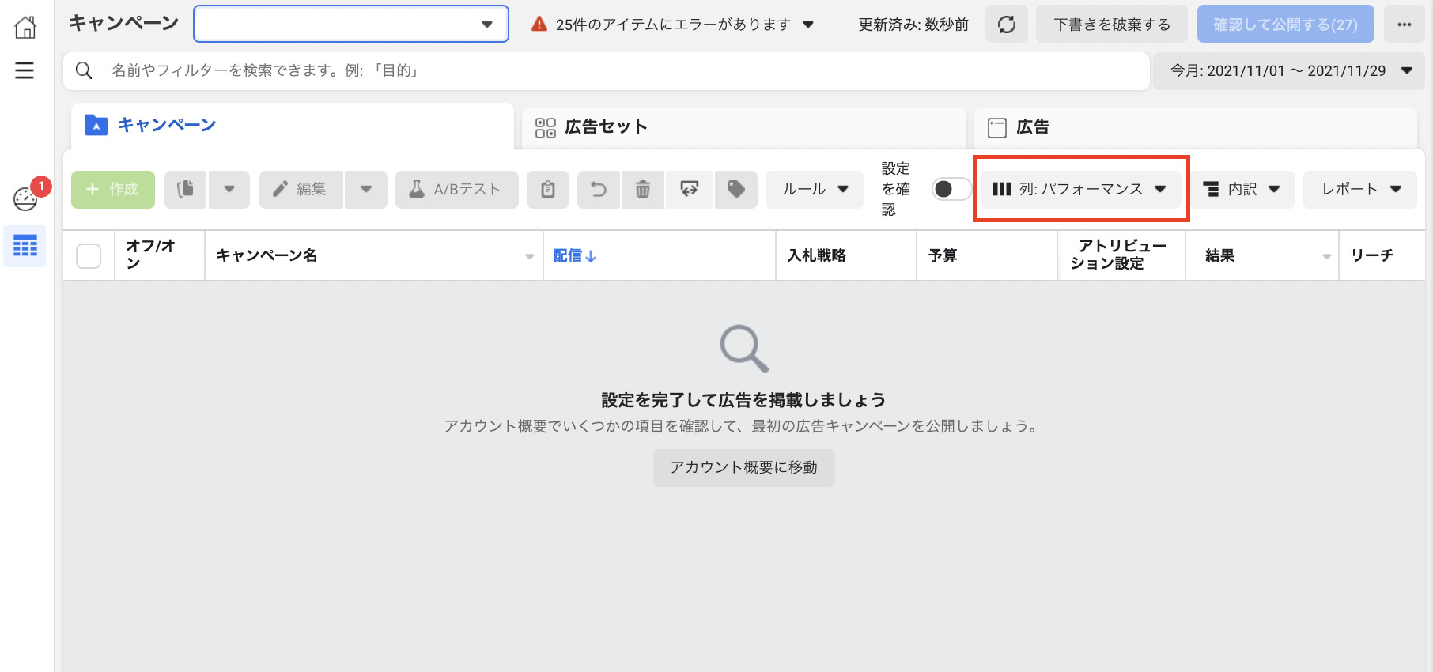Open the three-dot more options menu

point(1404,25)
